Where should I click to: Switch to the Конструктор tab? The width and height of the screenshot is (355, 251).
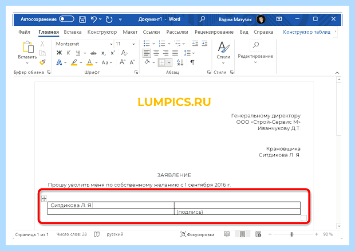point(102,32)
